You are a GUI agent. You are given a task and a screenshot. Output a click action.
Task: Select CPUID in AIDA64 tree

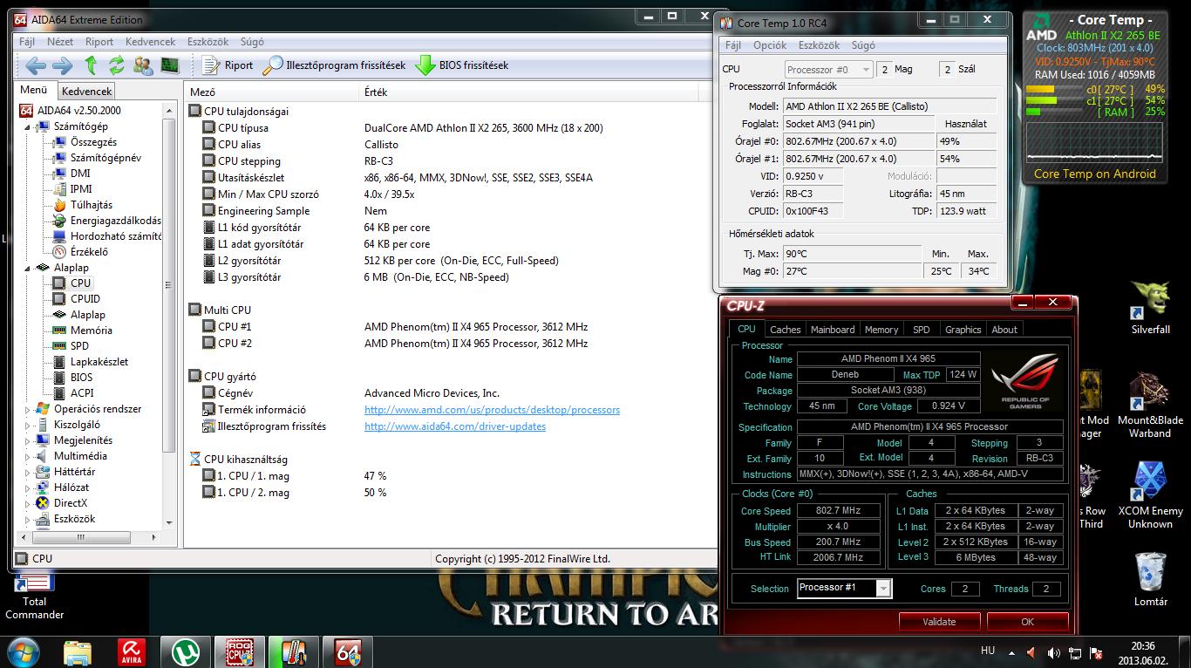pos(85,299)
